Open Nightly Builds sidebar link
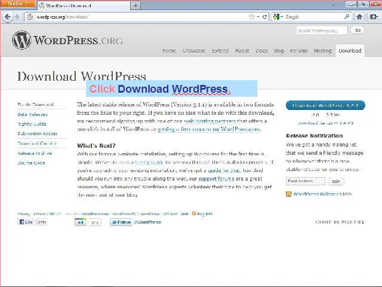Viewport: 382px width, 287px height. coord(32,124)
